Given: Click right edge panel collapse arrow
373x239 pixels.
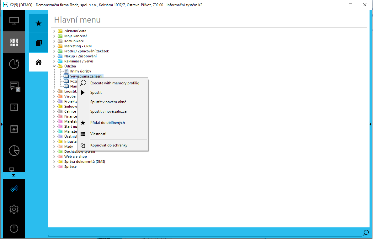Looking at the screenshot, I should click(370, 124).
